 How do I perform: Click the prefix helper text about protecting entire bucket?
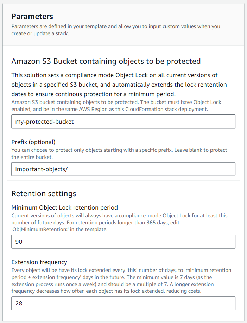coord(120,153)
